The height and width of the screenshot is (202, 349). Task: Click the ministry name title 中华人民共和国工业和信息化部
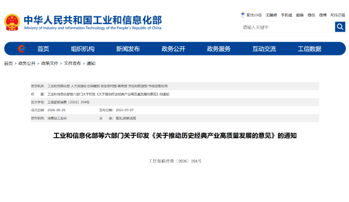click(93, 20)
